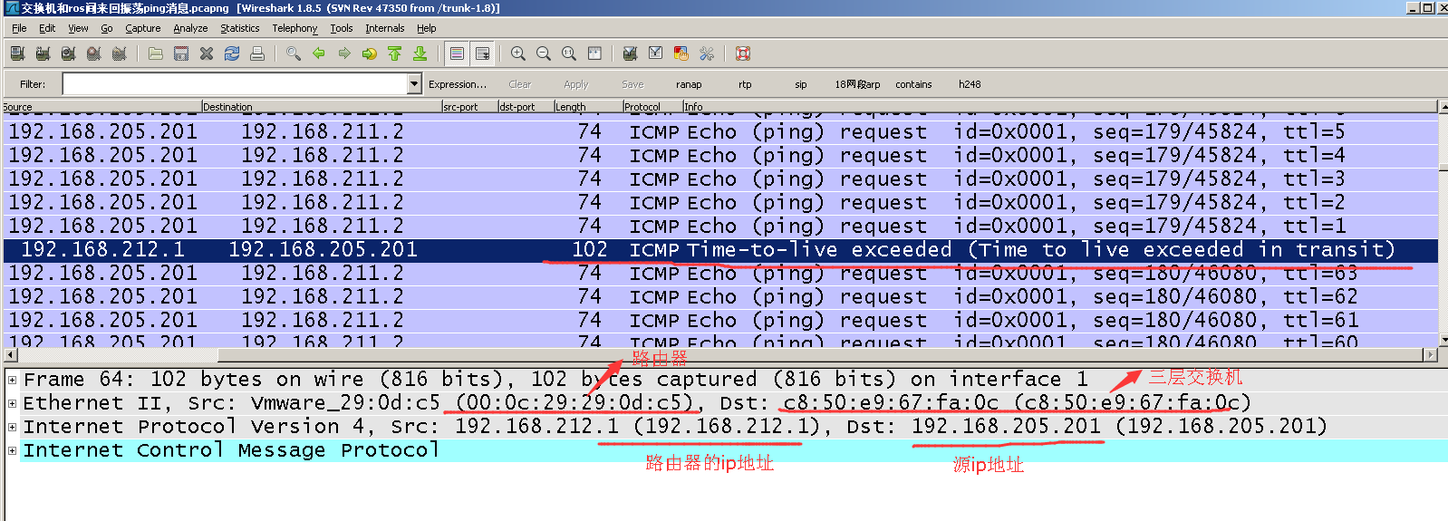Viewport: 1448px width, 521px height.
Task: Edit display filters icon
Action: click(x=656, y=53)
